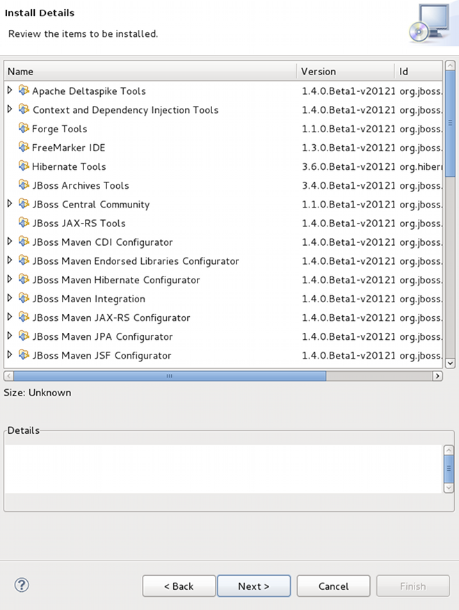Select the Hibernate Tools row text
This screenshot has width=459, height=610.
(69, 166)
